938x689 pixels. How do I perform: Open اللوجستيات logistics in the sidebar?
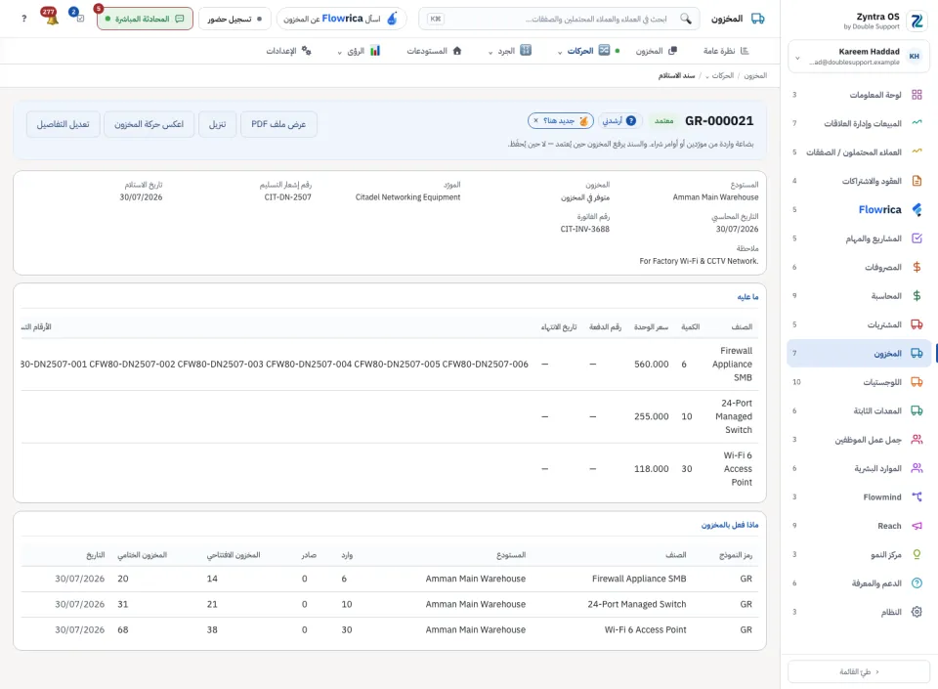click(859, 381)
